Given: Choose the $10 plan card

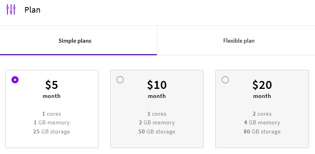Looking at the screenshot, I should [x=157, y=109].
